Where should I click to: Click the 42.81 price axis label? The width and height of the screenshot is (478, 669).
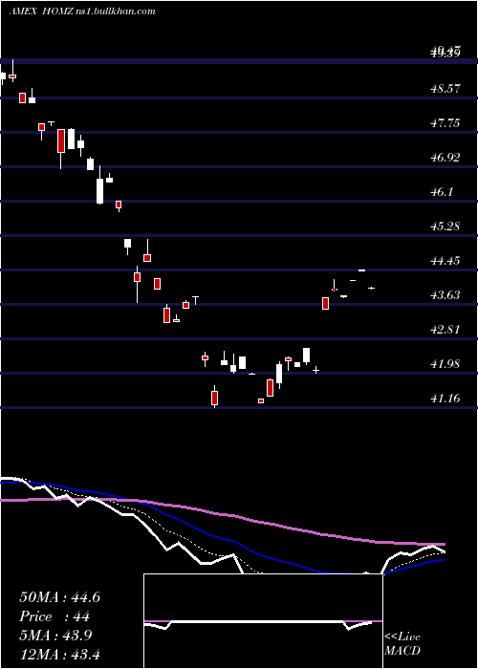[x=445, y=330]
